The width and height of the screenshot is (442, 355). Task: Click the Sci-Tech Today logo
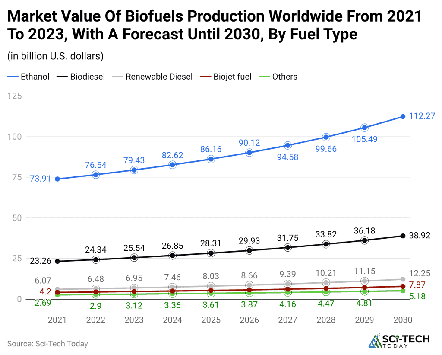399,341
